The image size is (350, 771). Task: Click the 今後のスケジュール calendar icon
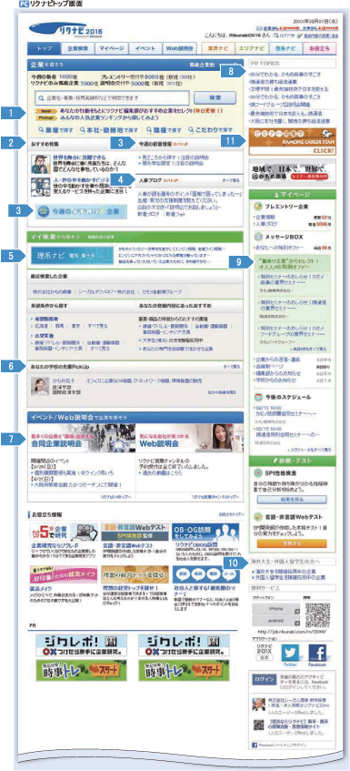[259, 396]
